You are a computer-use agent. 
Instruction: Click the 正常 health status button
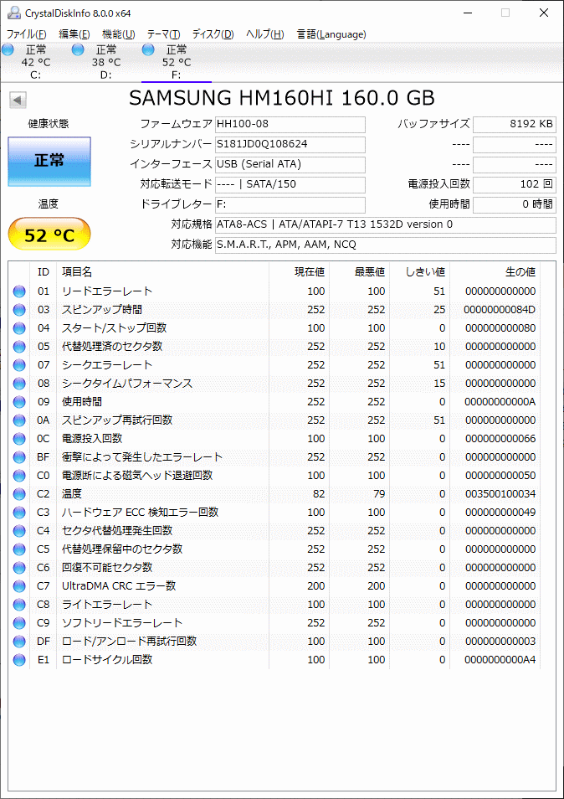(x=49, y=161)
